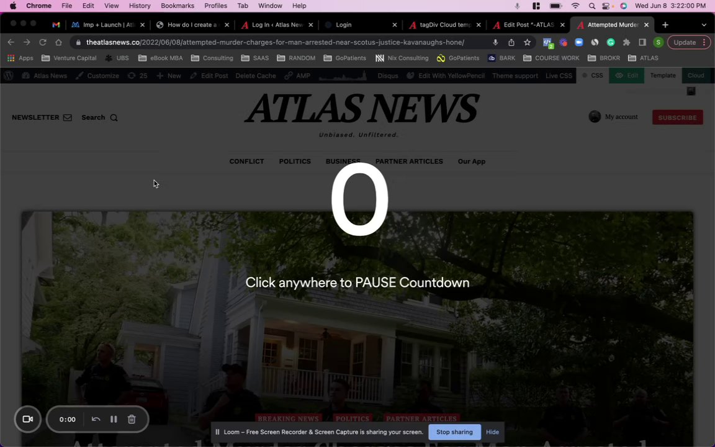Hide the screen sharing notification bar

(492, 432)
